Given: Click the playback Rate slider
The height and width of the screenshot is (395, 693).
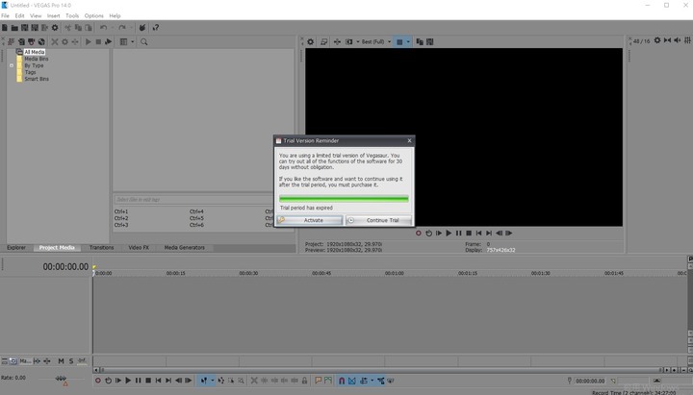Looking at the screenshot, I should tap(61, 379).
